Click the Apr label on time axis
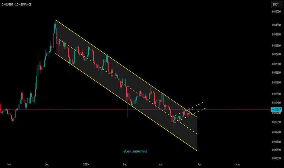 (x=200, y=164)
